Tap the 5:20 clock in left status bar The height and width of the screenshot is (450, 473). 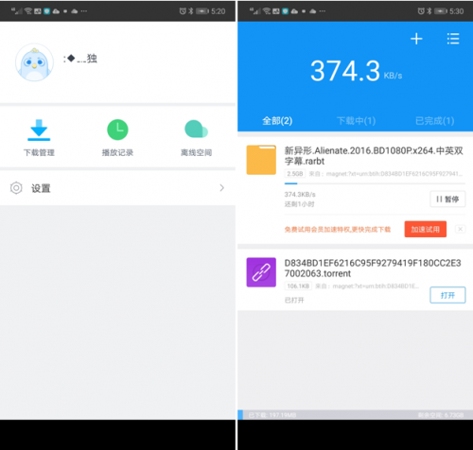[x=219, y=11]
